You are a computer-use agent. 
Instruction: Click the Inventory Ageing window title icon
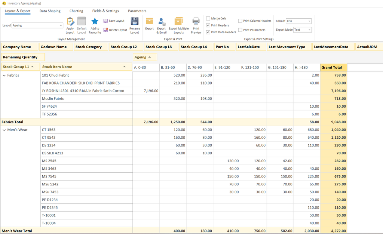4,3
